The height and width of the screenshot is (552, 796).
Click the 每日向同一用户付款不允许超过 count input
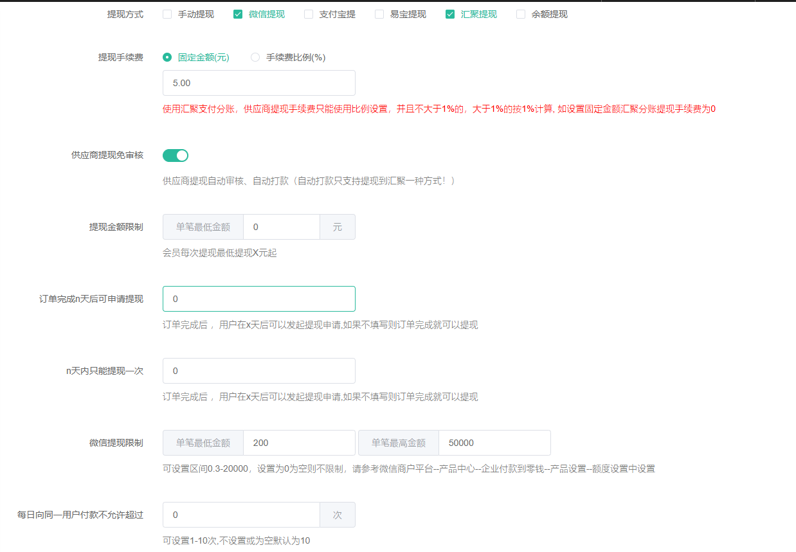tap(241, 515)
